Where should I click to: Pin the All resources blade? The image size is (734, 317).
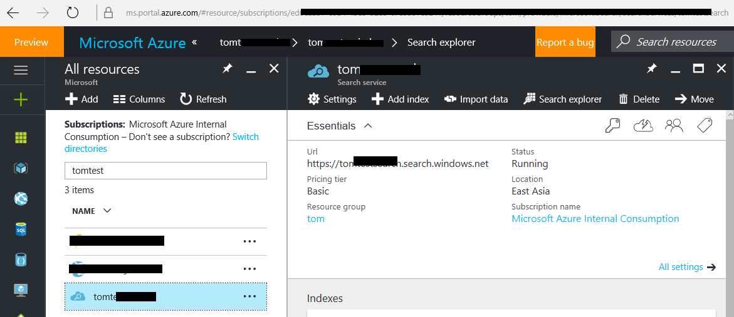coord(228,69)
